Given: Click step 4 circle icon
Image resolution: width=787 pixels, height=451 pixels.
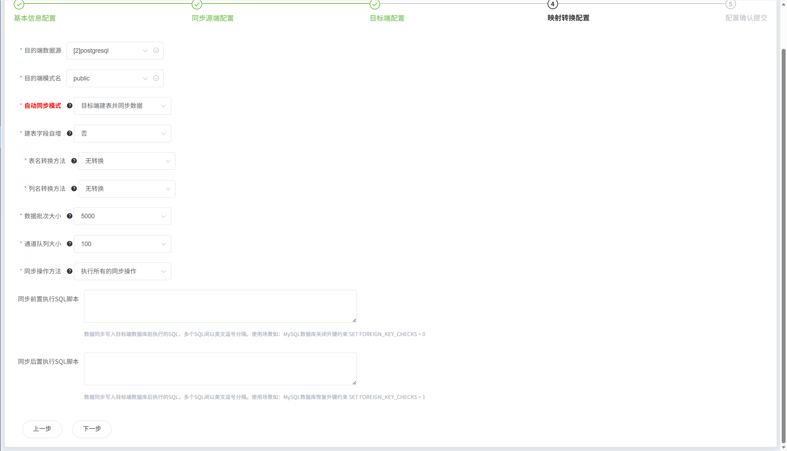Looking at the screenshot, I should tap(553, 4).
